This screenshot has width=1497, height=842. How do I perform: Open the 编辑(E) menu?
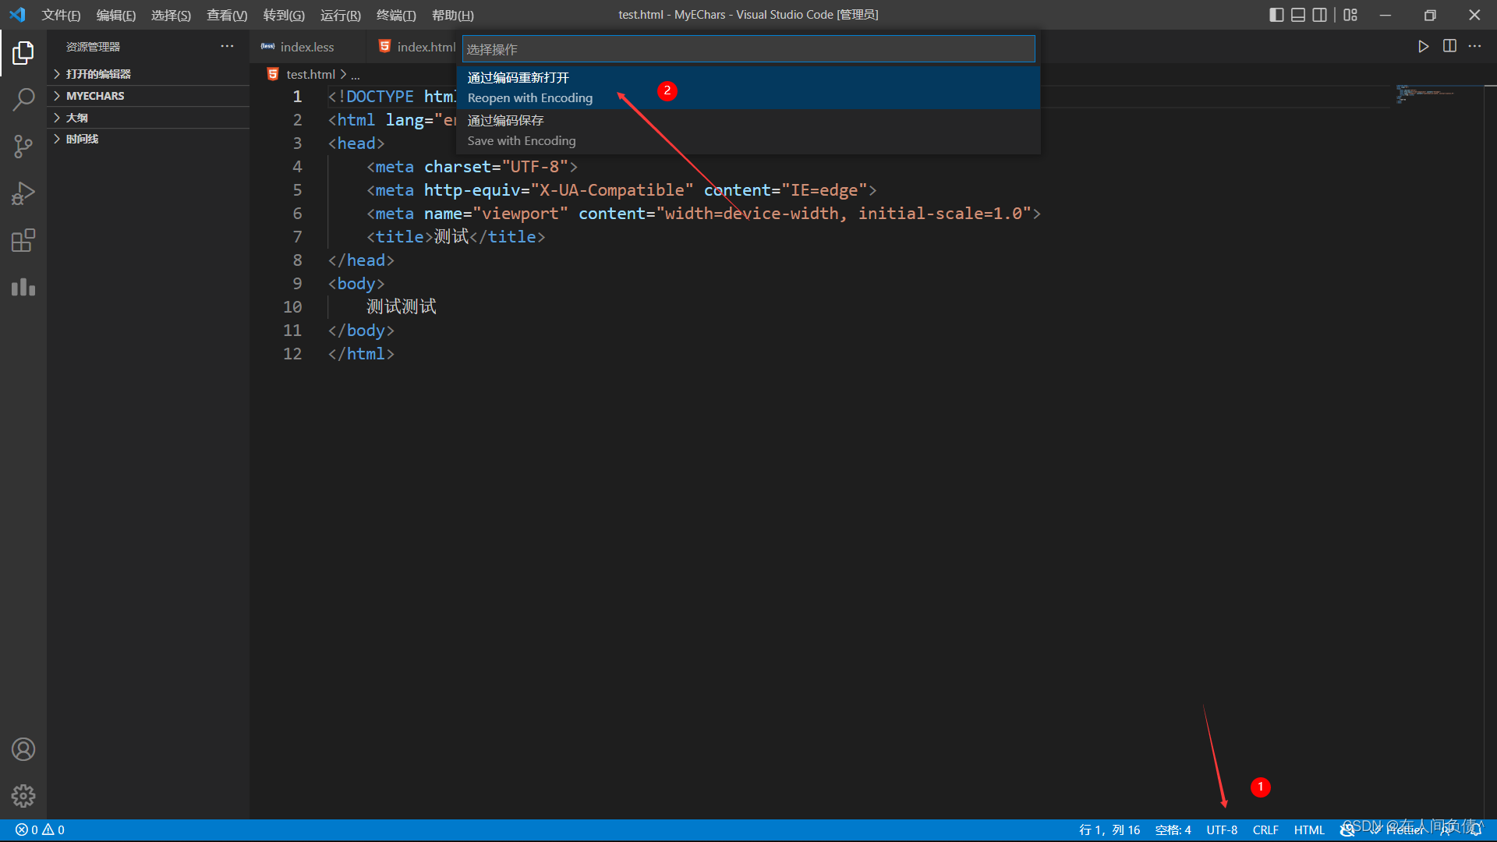coord(116,15)
